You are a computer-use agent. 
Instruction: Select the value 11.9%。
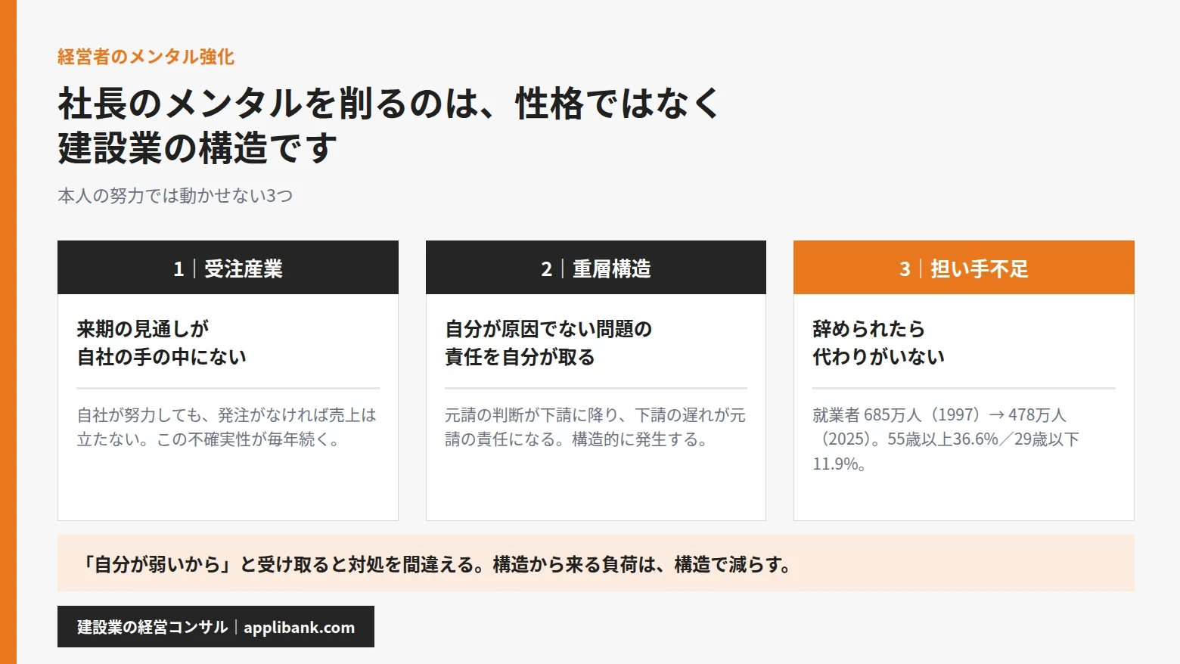click(840, 464)
